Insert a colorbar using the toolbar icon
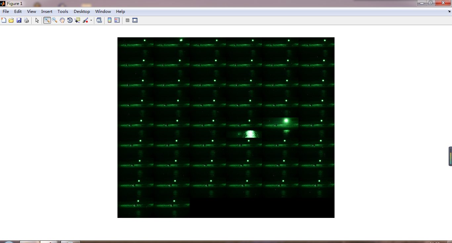Viewport: 452px width, 243px height. (x=110, y=20)
